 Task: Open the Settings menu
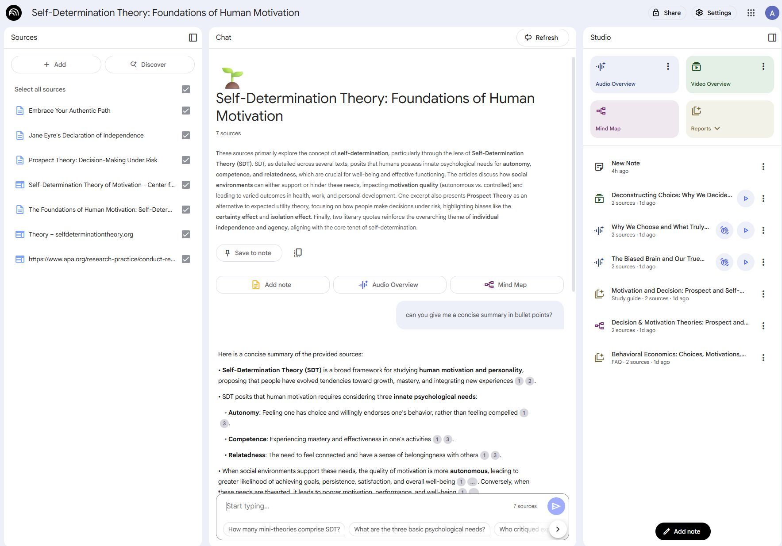click(x=713, y=12)
